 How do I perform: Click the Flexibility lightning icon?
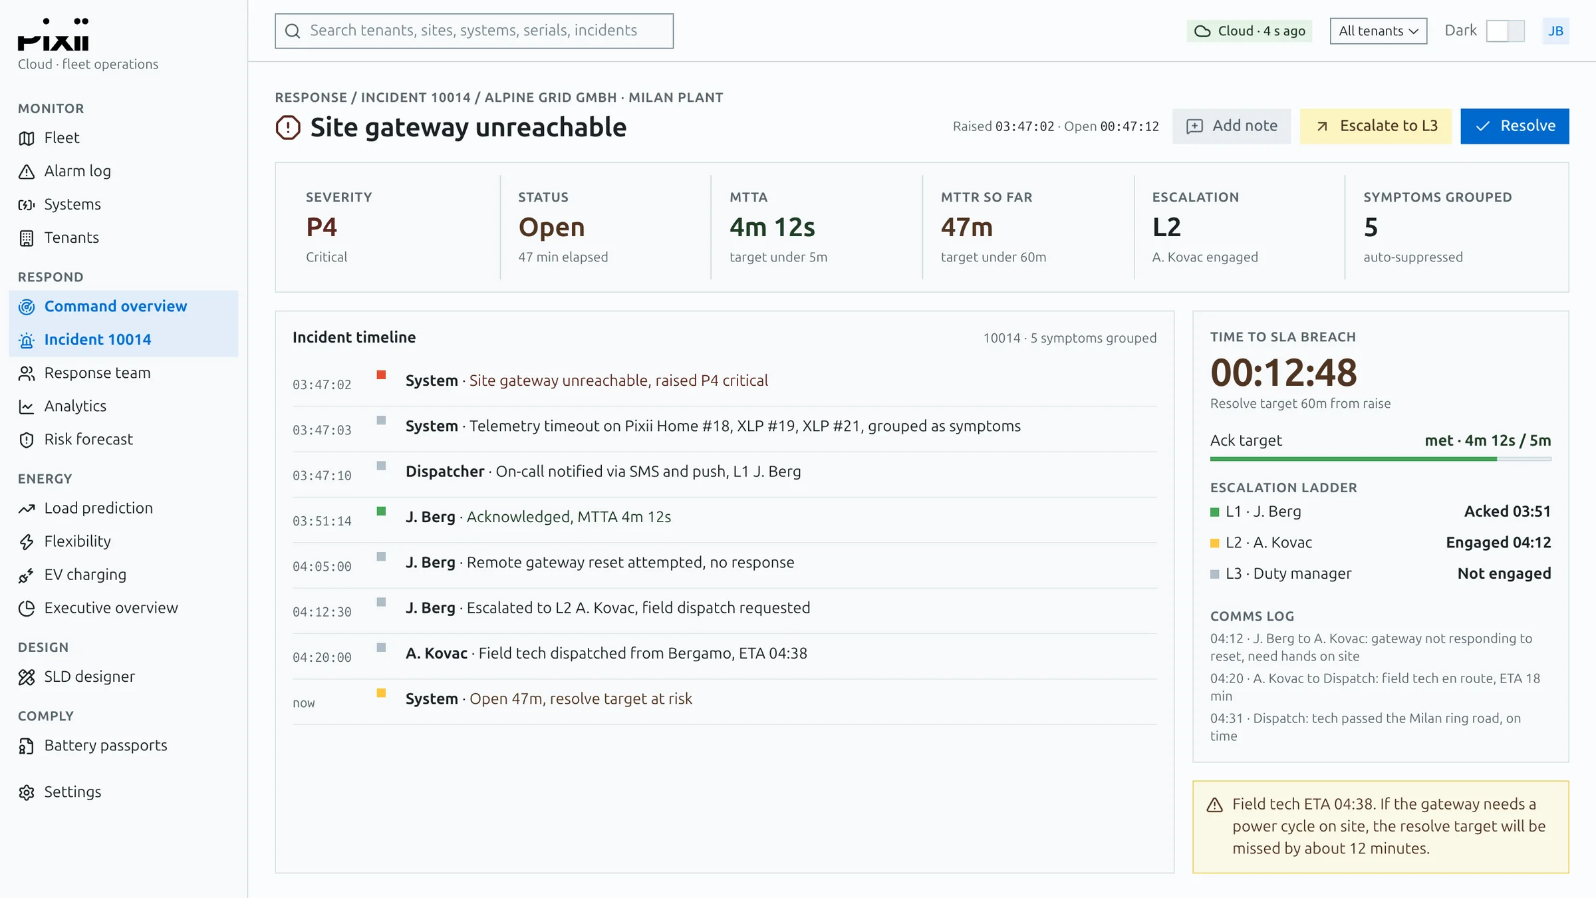tap(27, 541)
